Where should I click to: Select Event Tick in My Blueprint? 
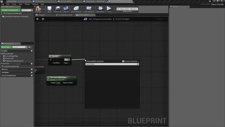point(9,59)
